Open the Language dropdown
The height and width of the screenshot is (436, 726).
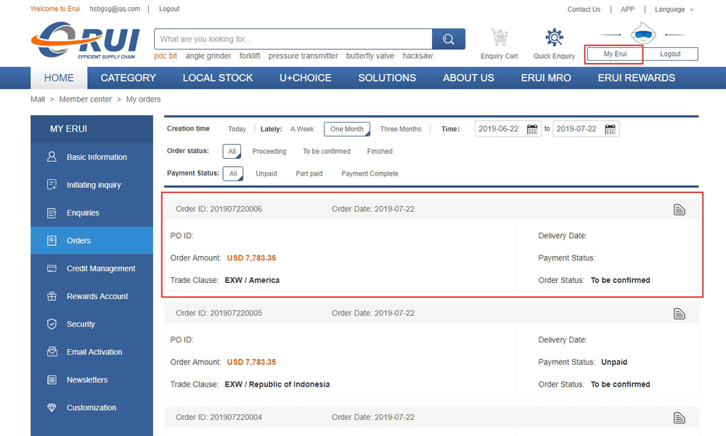(x=674, y=9)
